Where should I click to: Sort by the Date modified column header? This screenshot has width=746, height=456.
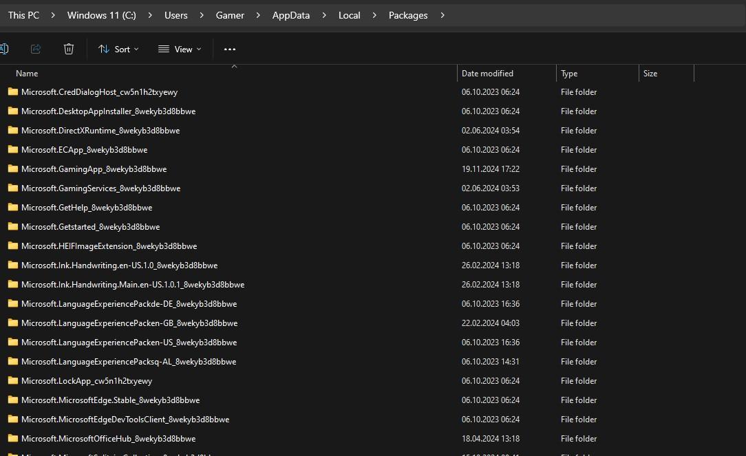pos(487,74)
